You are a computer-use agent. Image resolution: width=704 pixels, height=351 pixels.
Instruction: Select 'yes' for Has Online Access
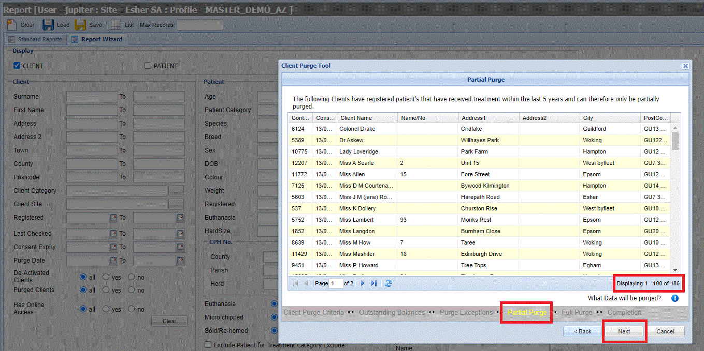coord(106,309)
